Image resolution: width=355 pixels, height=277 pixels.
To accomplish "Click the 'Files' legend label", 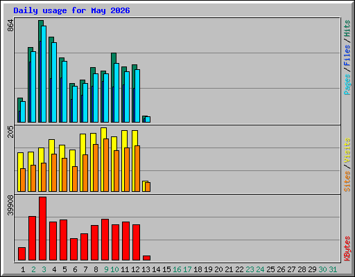I will click(347, 55).
